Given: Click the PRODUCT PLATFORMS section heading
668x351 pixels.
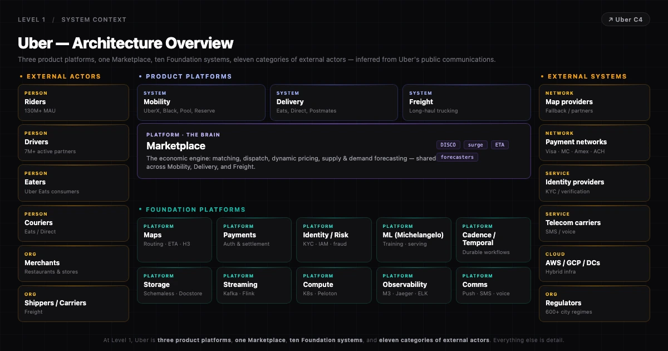Looking at the screenshot, I should tap(189, 76).
